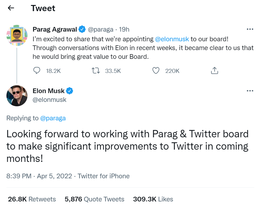Open more options on Elon's tweet
This screenshot has height=207, width=261.
(x=250, y=91)
